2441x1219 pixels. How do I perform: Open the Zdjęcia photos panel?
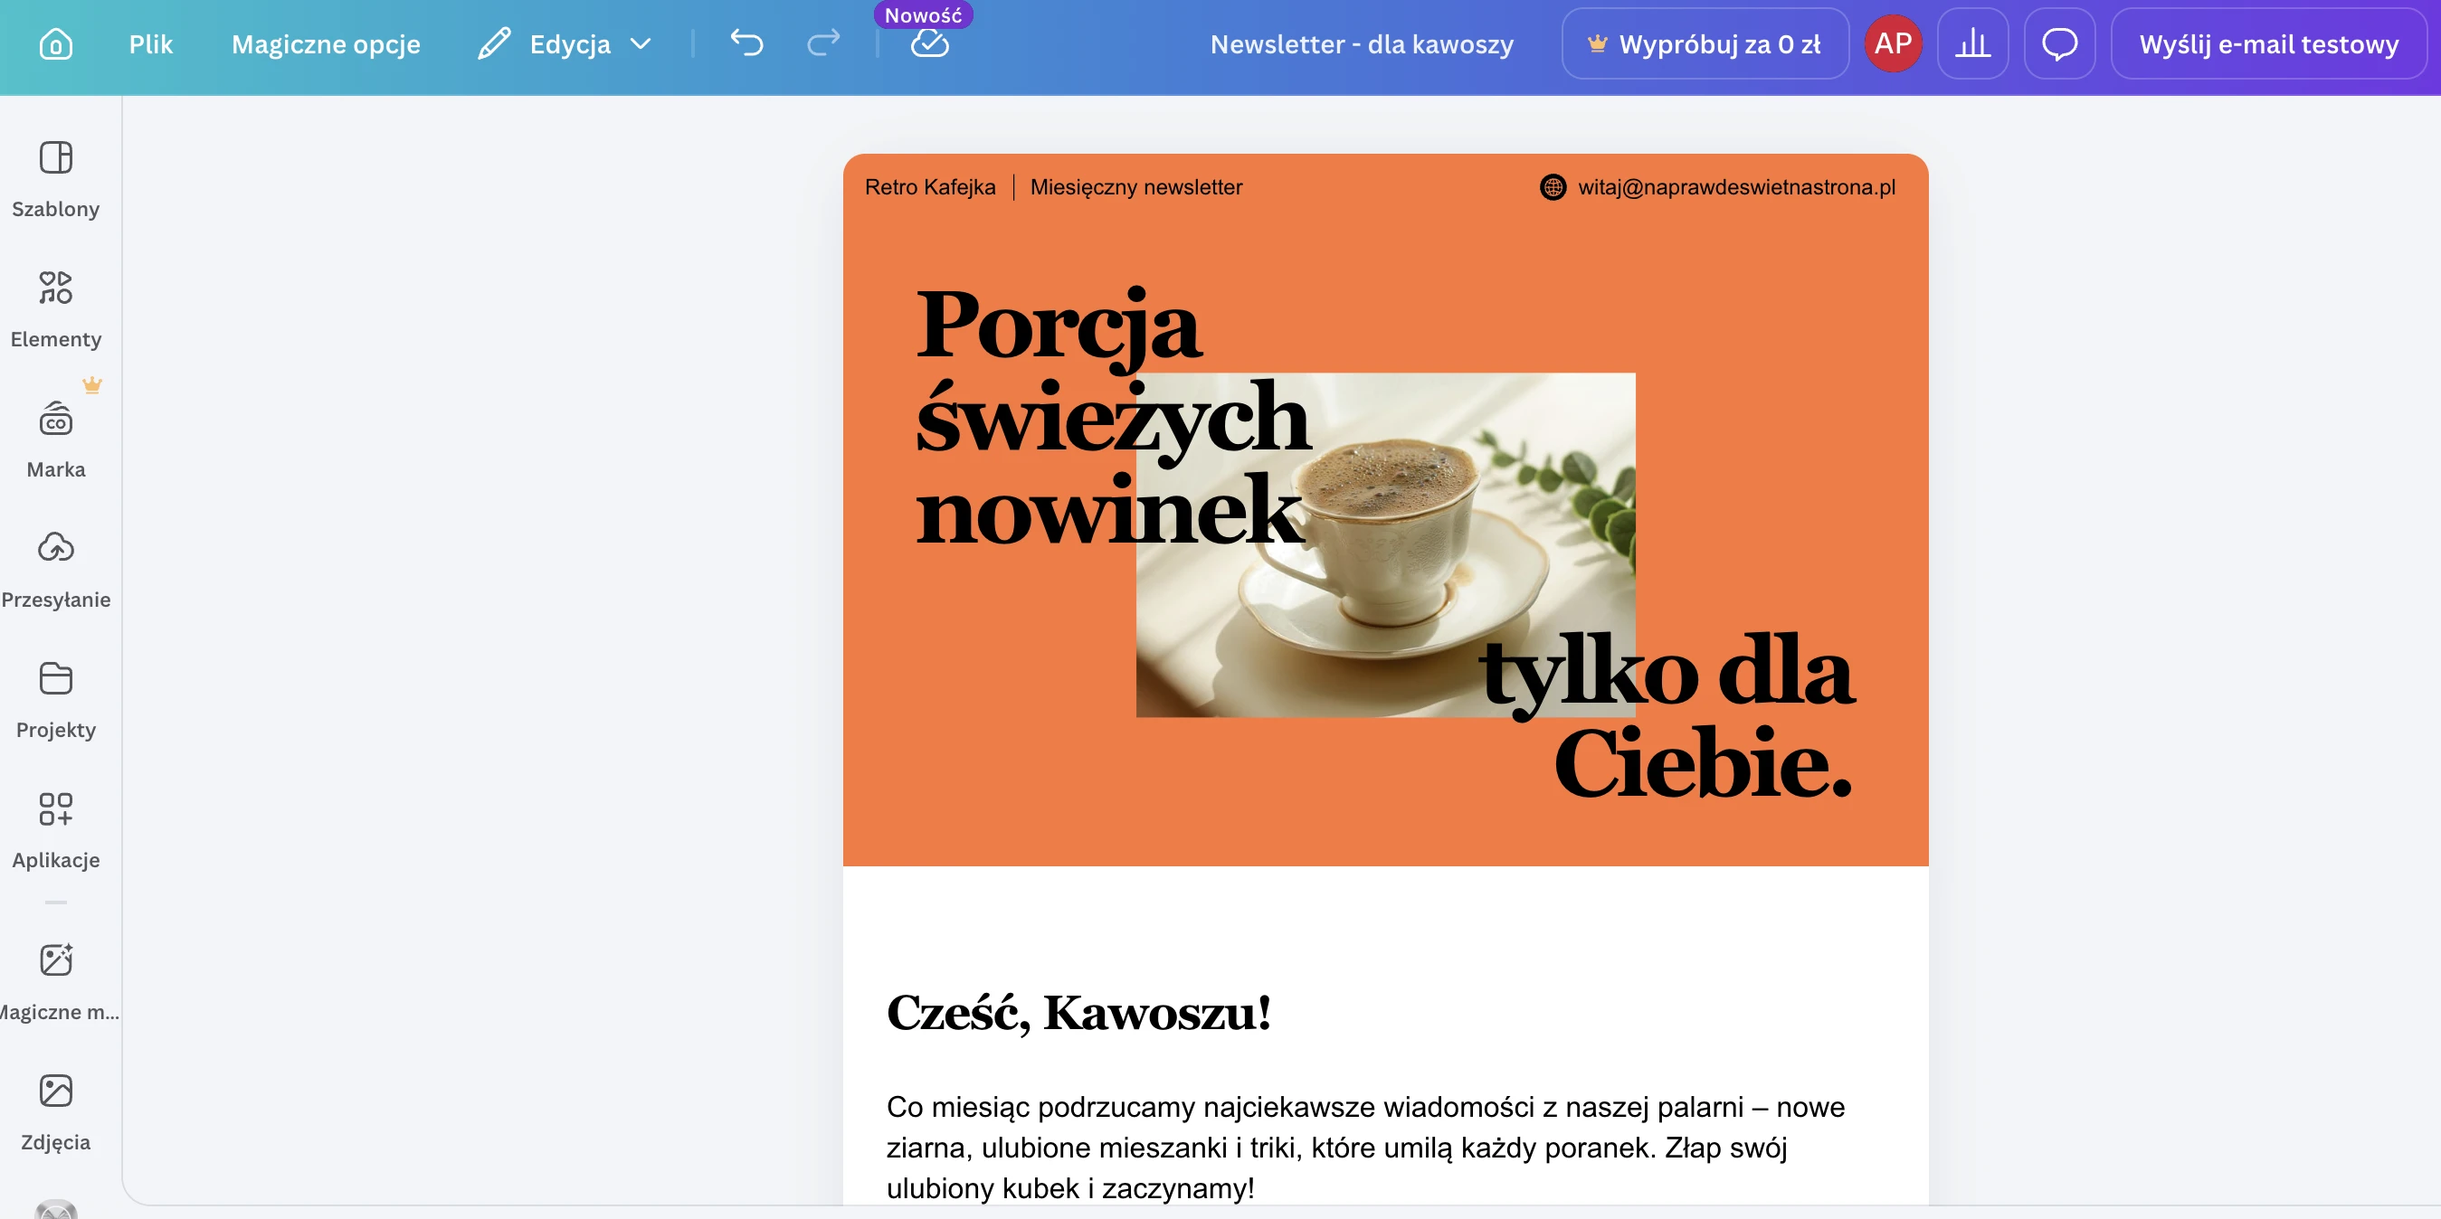tap(56, 1112)
